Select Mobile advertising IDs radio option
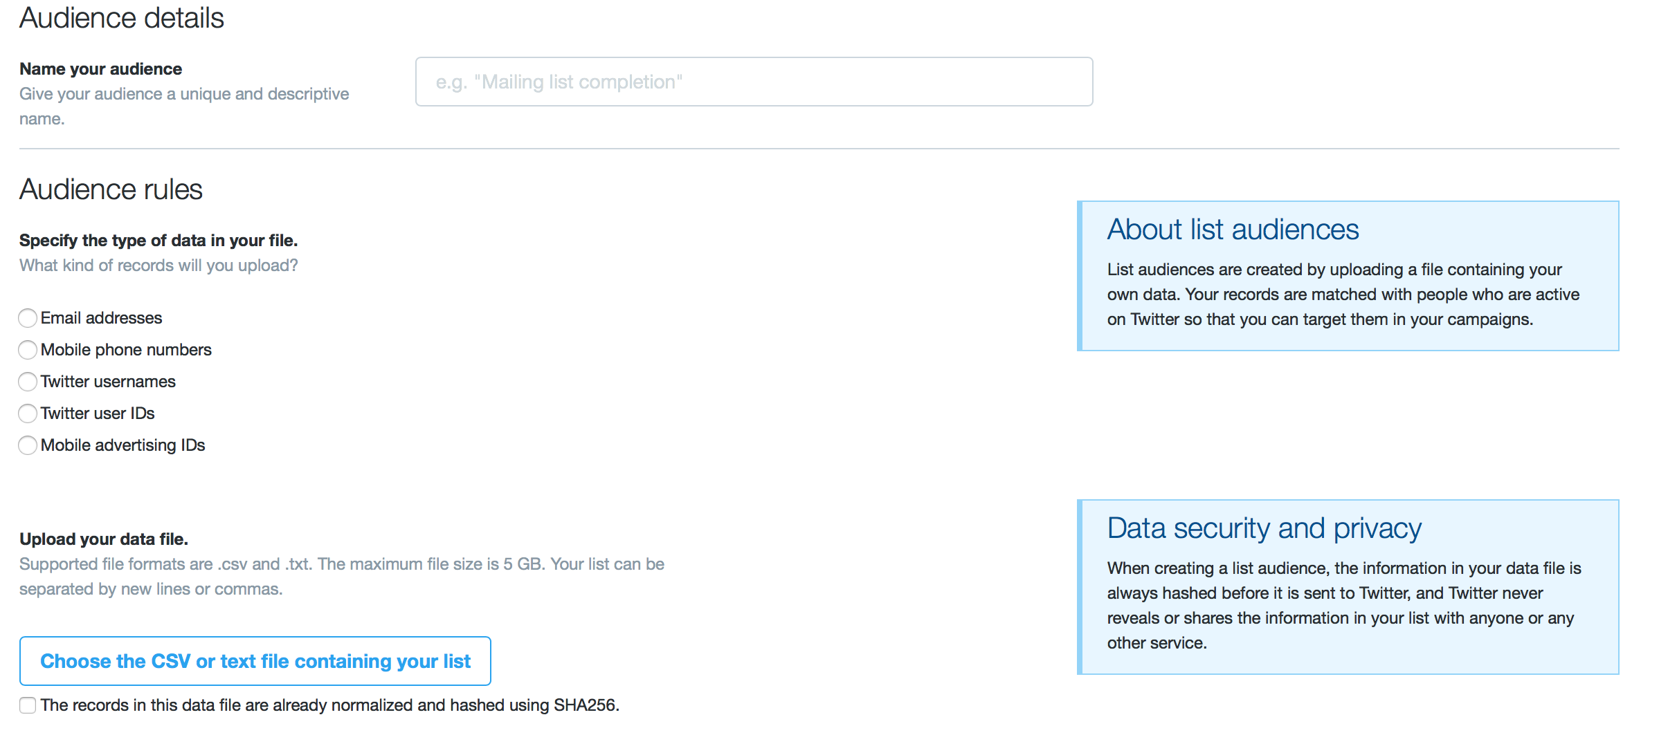The width and height of the screenshot is (1668, 744). point(28,445)
